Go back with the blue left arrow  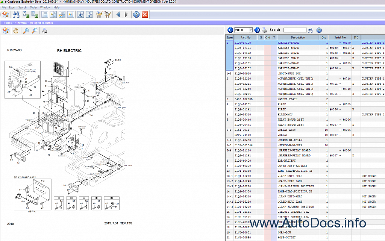pyautogui.click(x=118, y=15)
